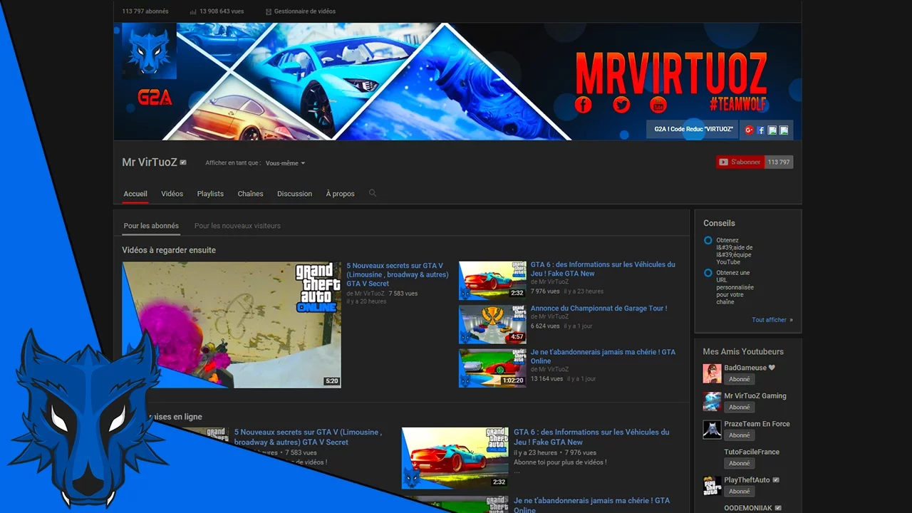The width and height of the screenshot is (912, 513).
Task: Click the red S'abonner button
Action: point(740,162)
